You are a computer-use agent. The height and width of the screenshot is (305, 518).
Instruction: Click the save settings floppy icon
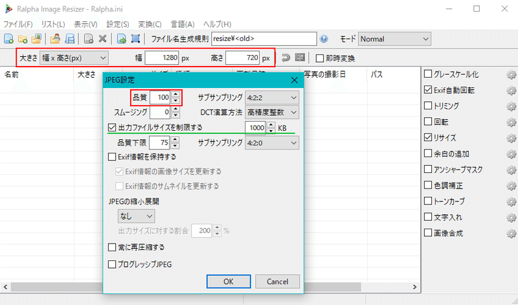click(x=69, y=39)
